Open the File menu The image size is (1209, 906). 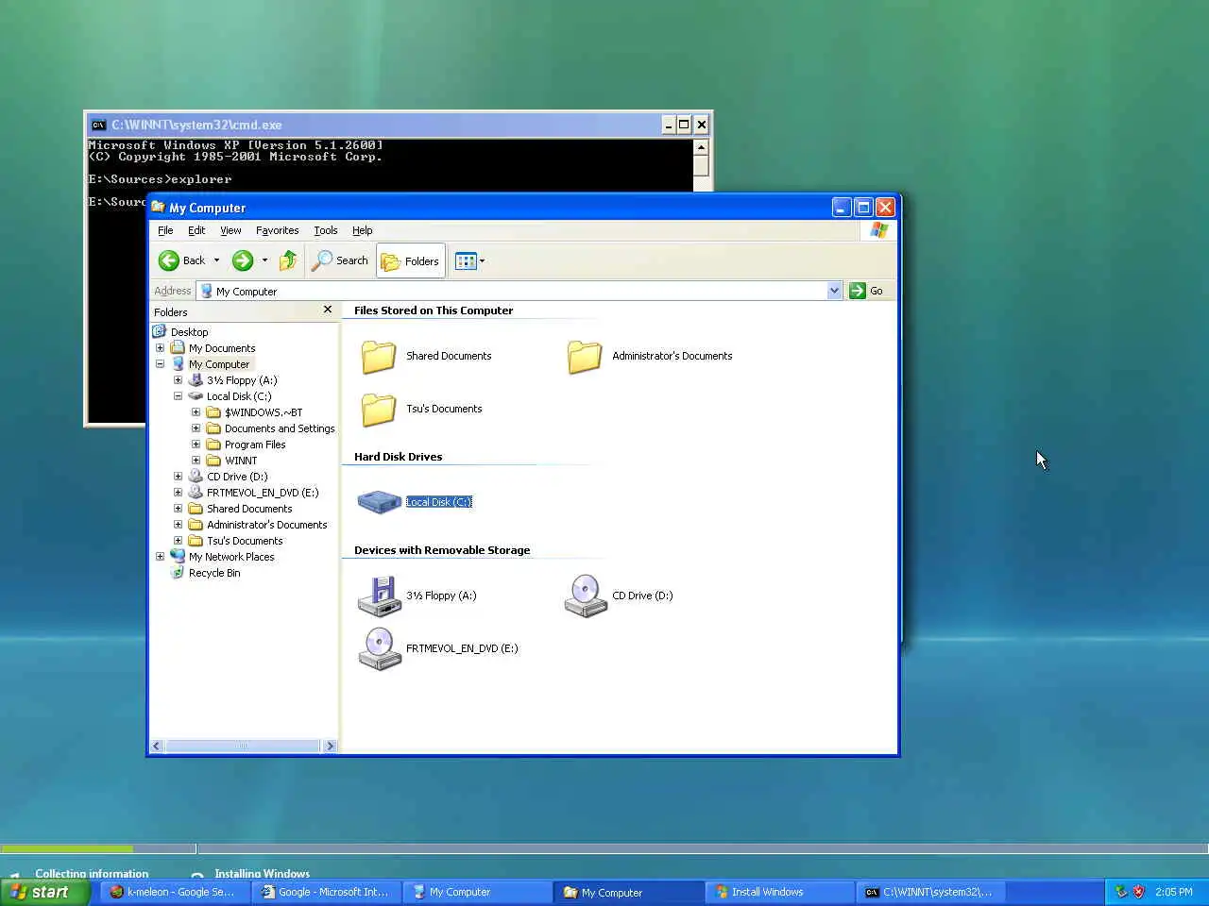165,230
